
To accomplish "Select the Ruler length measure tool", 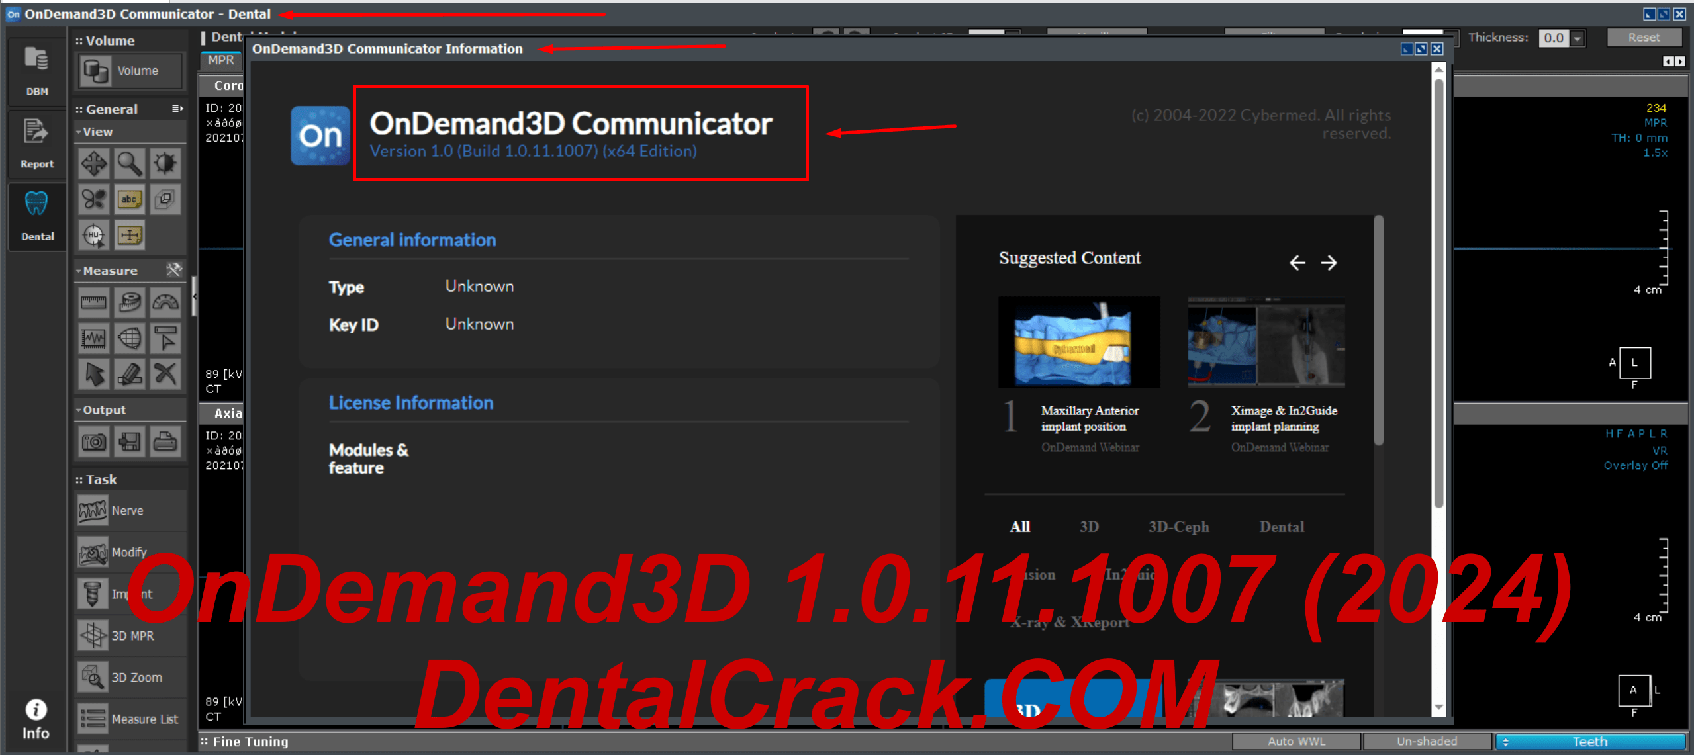I will [93, 302].
